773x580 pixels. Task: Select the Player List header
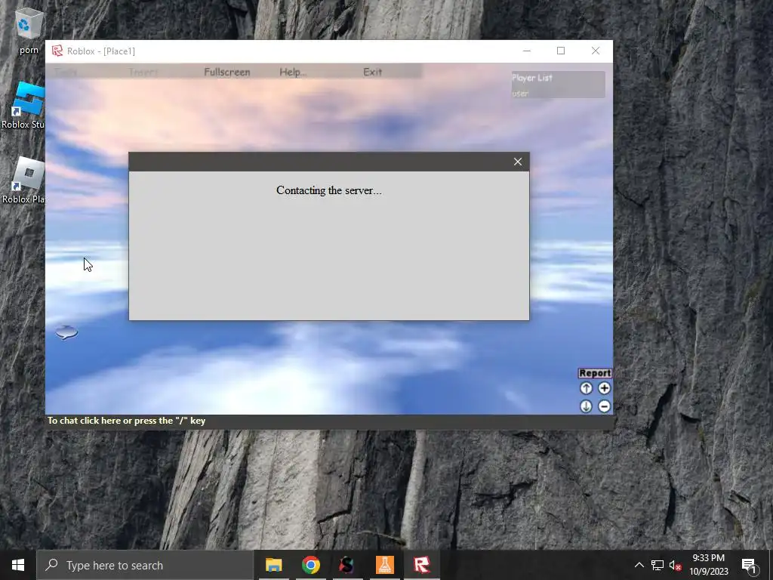[x=532, y=78]
